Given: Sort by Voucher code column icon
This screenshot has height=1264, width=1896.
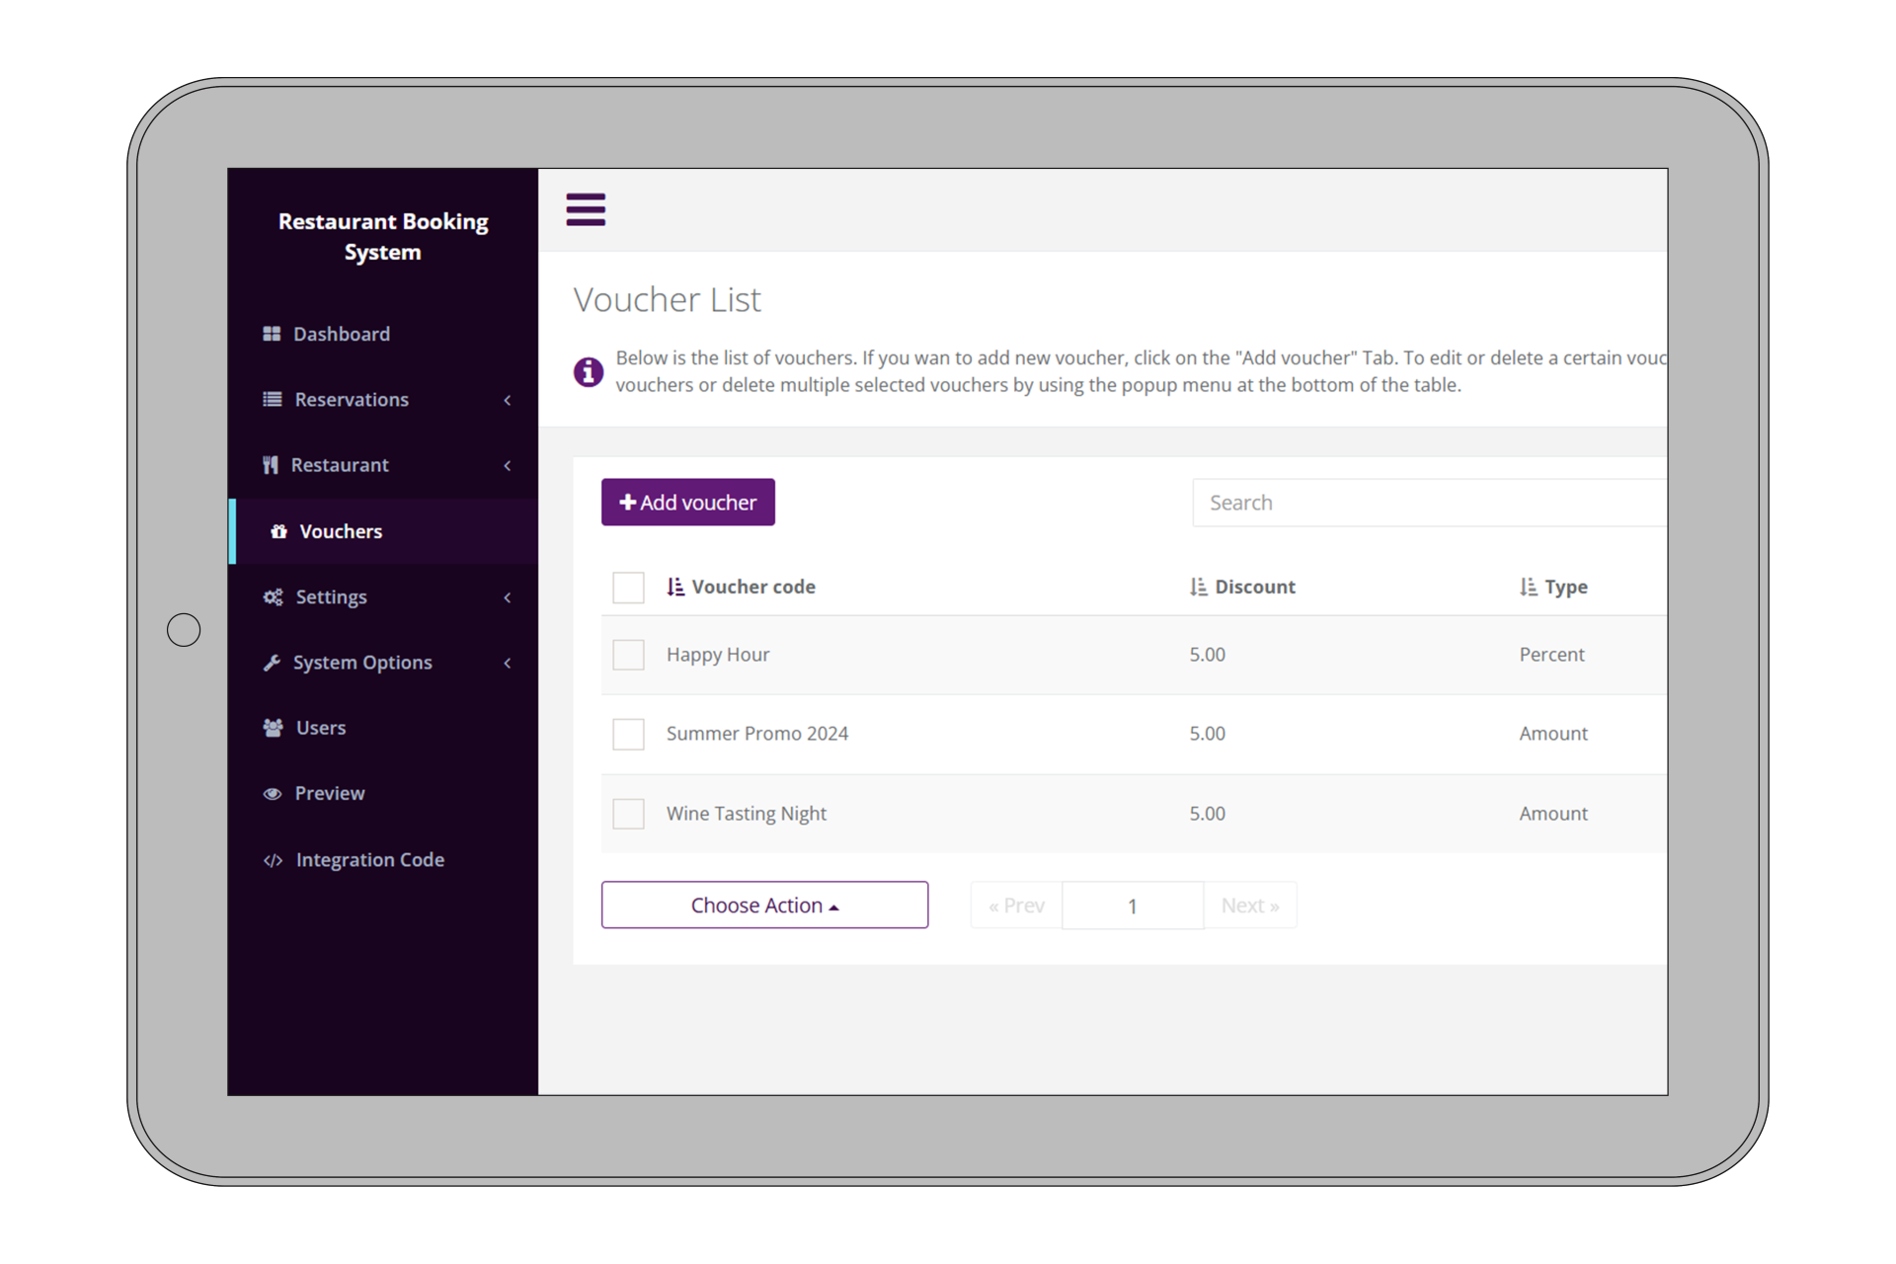Looking at the screenshot, I should 675,587.
